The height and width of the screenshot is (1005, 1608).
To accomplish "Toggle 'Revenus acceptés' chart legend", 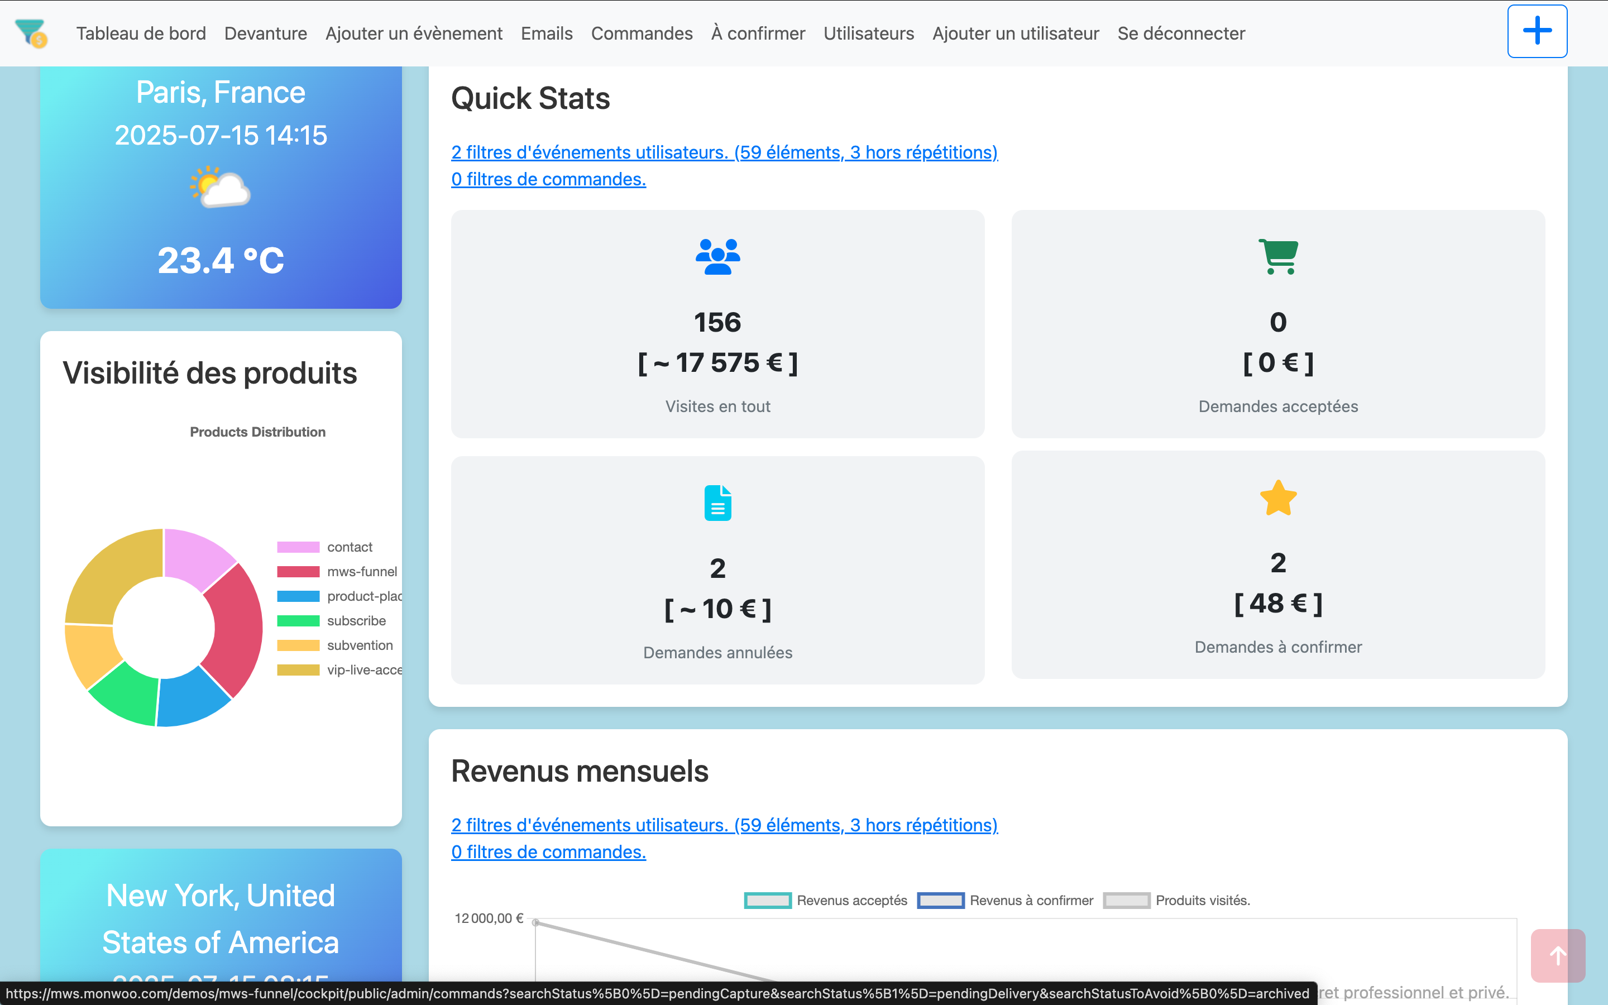I will pyautogui.click(x=825, y=901).
